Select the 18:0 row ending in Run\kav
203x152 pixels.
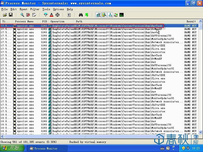click(x=99, y=121)
